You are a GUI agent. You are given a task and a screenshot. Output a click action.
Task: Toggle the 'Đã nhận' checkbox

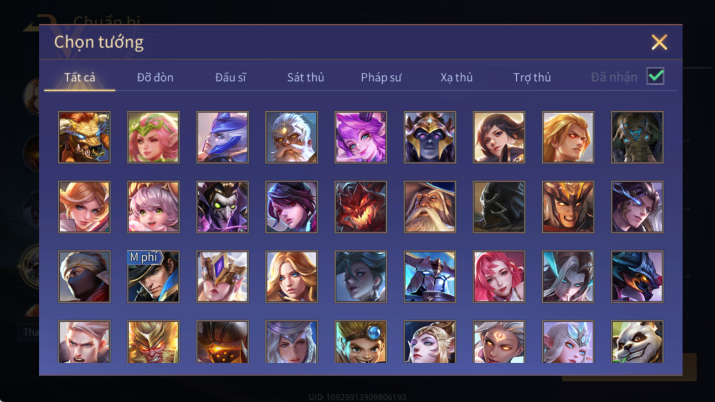point(655,76)
